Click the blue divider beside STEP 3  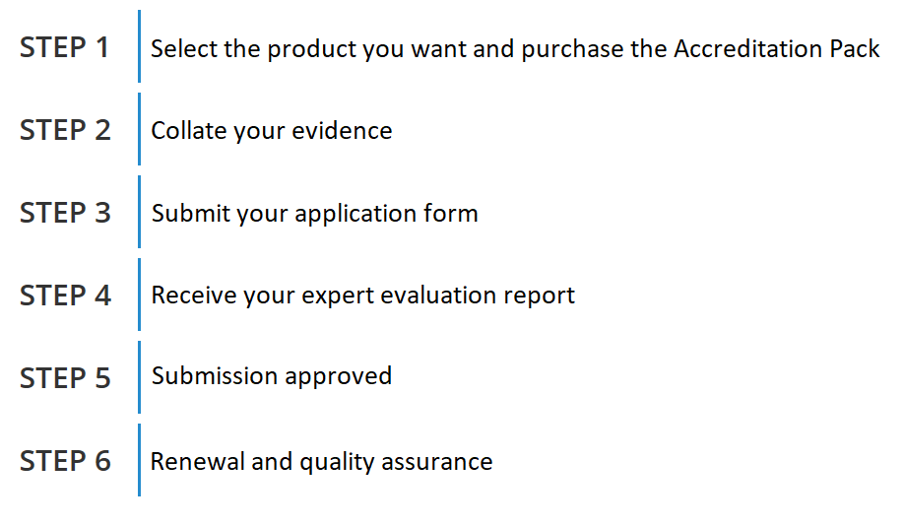click(139, 212)
